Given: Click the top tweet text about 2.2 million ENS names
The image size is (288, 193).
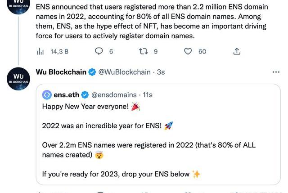Looking at the screenshot, I should pos(153,21).
